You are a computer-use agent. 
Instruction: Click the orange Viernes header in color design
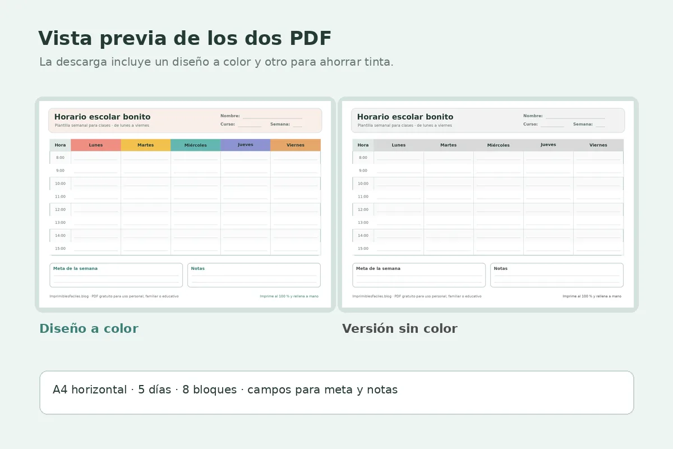point(296,145)
